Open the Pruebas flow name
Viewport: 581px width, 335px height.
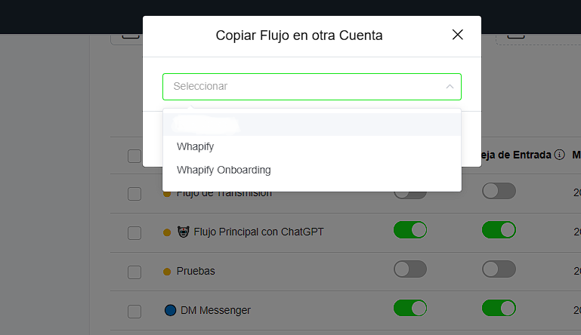pyautogui.click(x=196, y=271)
